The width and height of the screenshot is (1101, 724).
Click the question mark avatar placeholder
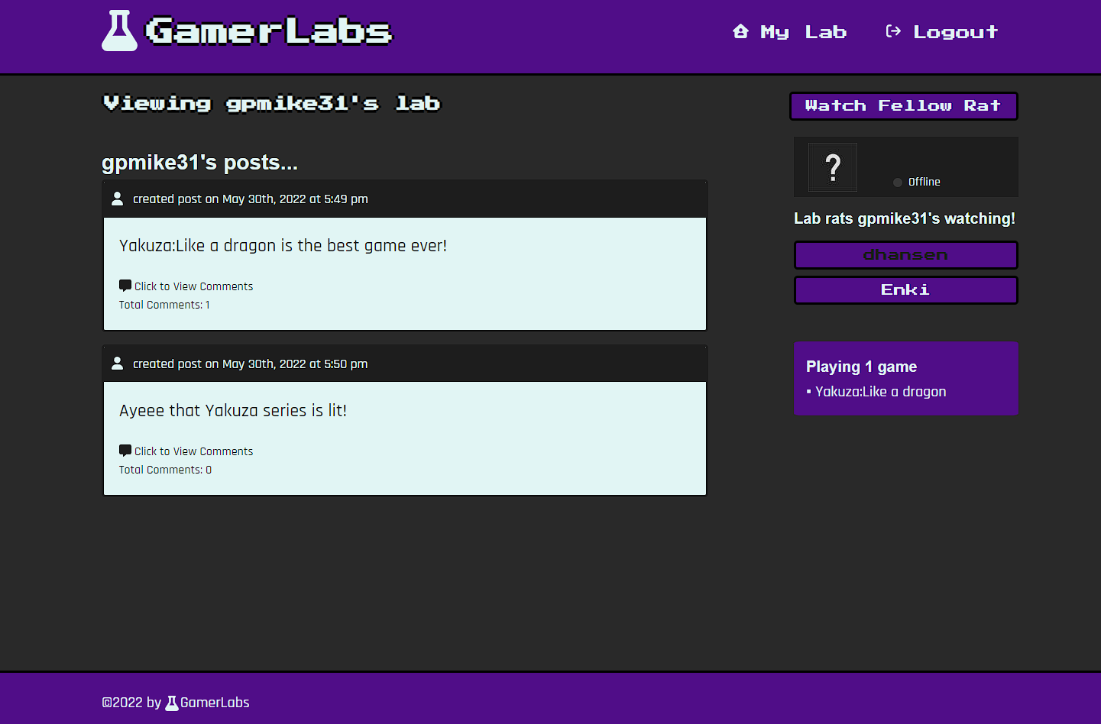(832, 166)
